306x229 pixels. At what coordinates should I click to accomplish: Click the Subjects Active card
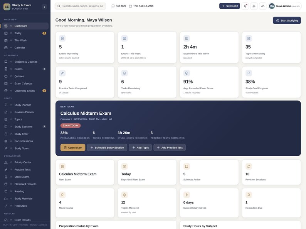click(209, 172)
